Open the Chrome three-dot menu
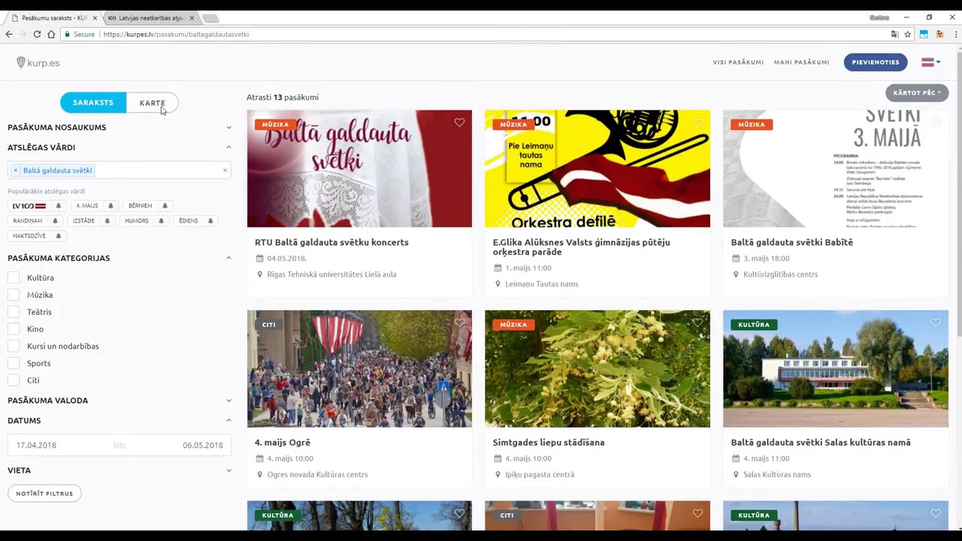This screenshot has height=541, width=962. pyautogui.click(x=955, y=34)
